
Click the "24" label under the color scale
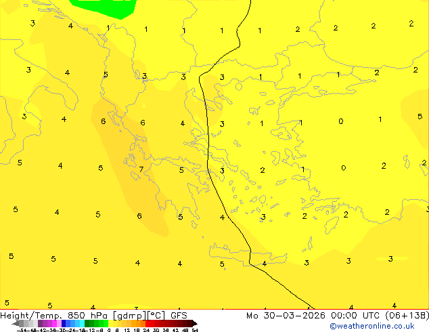pos(146,330)
